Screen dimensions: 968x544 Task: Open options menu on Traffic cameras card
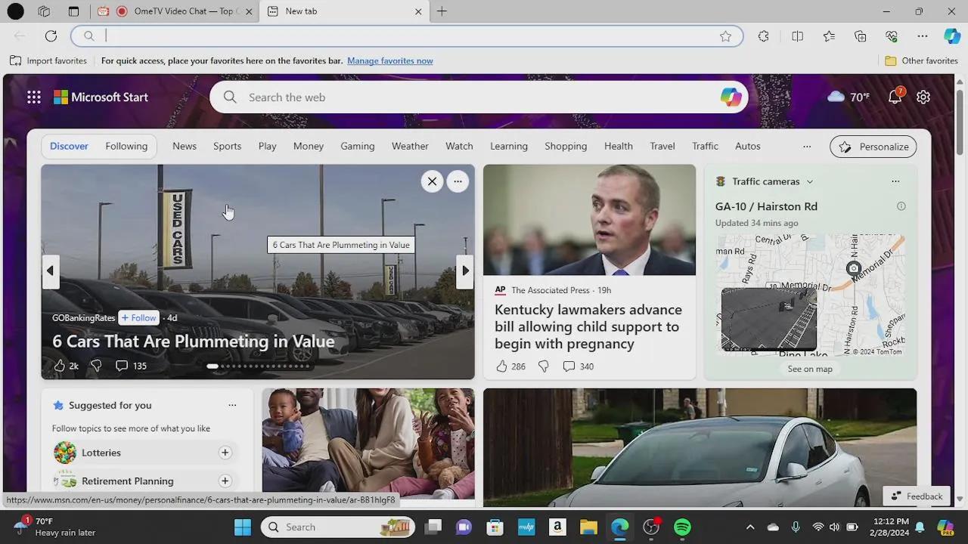click(895, 181)
